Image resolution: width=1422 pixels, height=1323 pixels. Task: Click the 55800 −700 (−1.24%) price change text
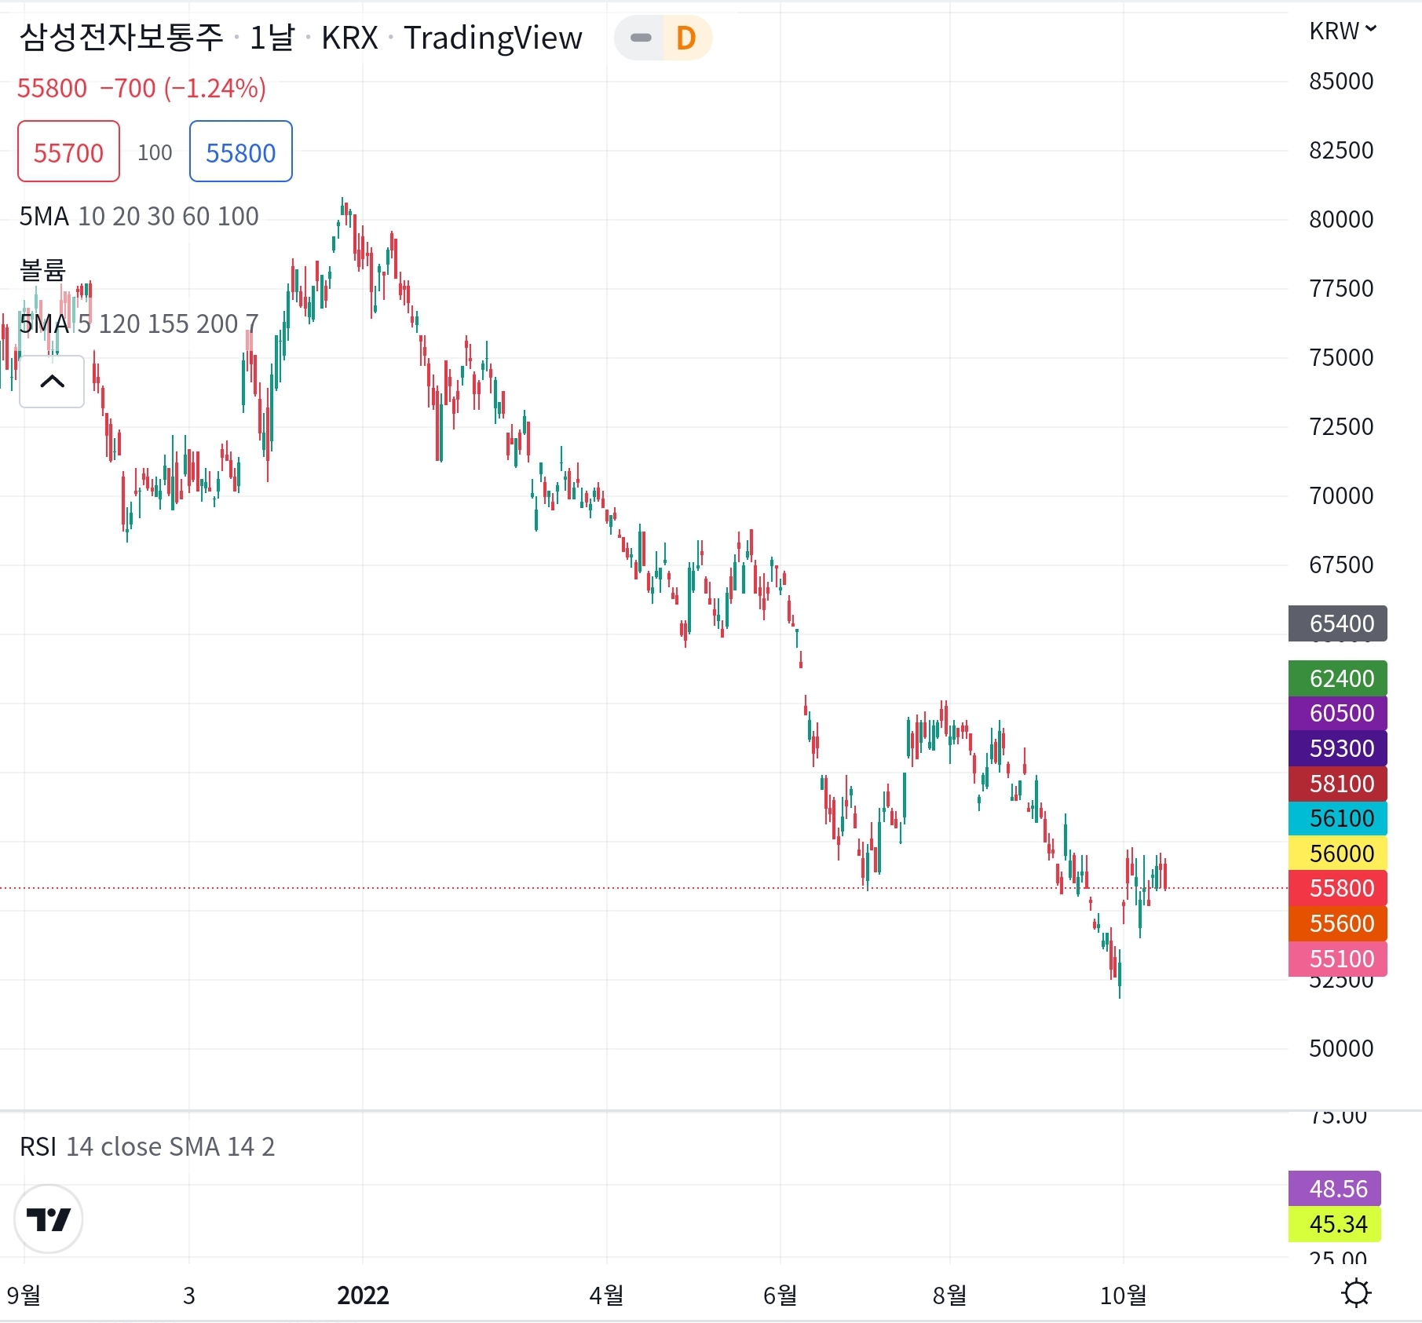coord(142,88)
